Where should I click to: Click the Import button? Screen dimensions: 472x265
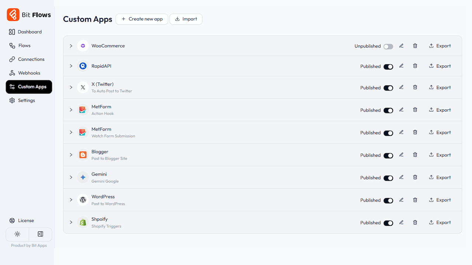tap(186, 19)
